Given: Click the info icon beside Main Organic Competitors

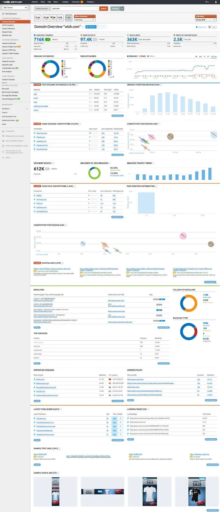Looking at the screenshot, I should click(x=80, y=124).
